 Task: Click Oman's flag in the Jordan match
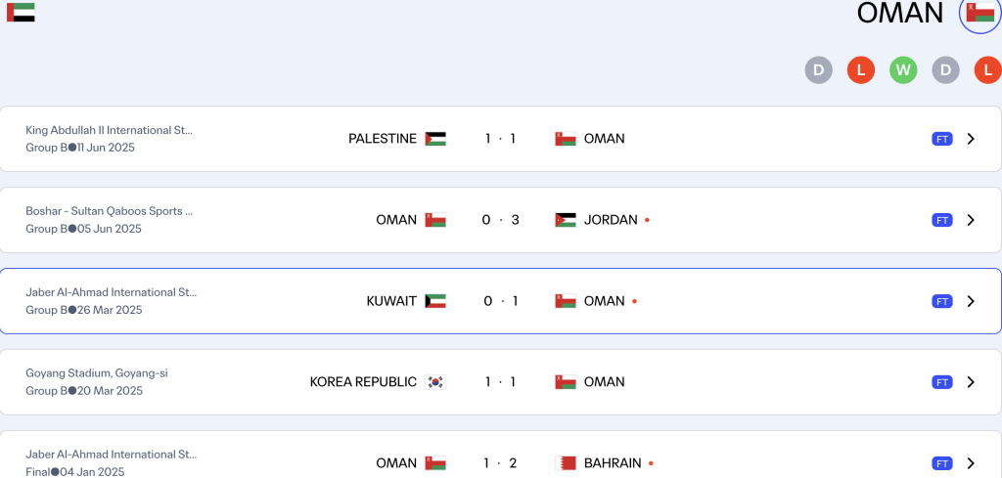point(435,220)
